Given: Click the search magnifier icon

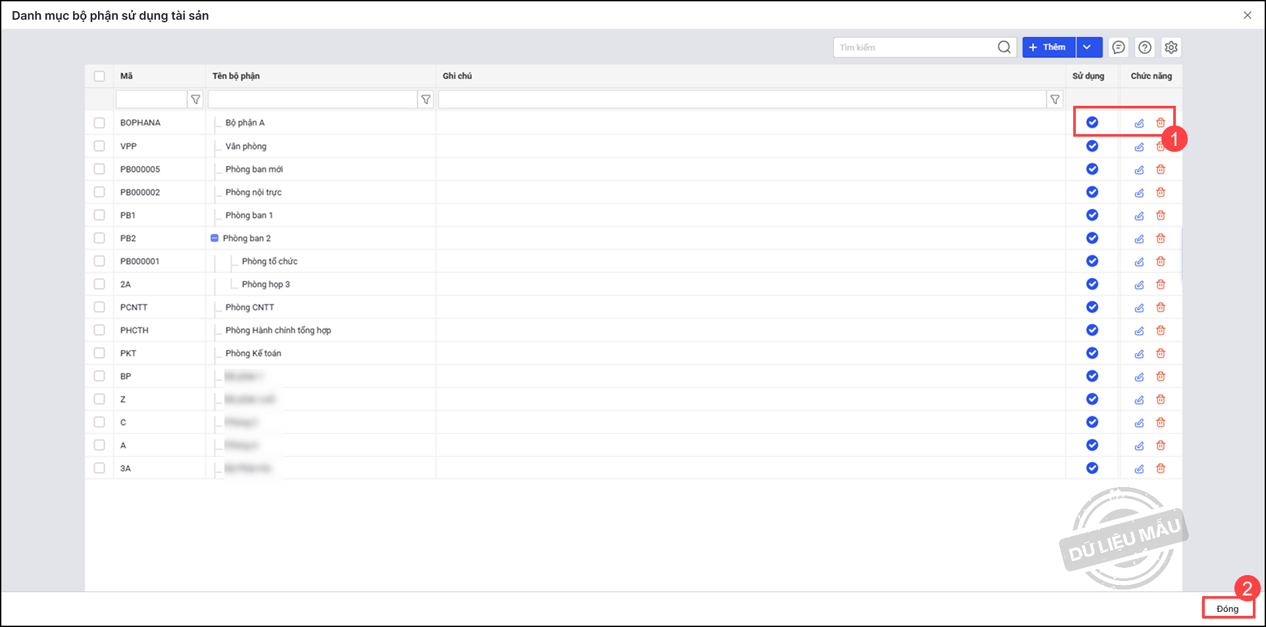Looking at the screenshot, I should click(1004, 47).
